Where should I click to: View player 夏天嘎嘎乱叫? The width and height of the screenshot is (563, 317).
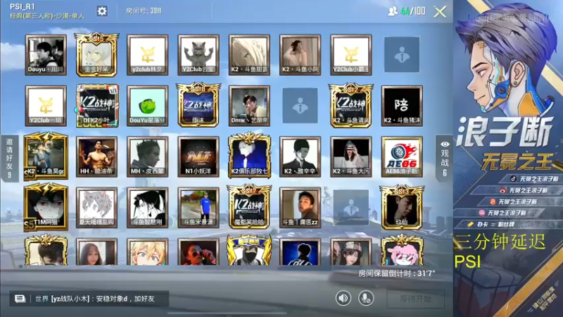click(96, 208)
